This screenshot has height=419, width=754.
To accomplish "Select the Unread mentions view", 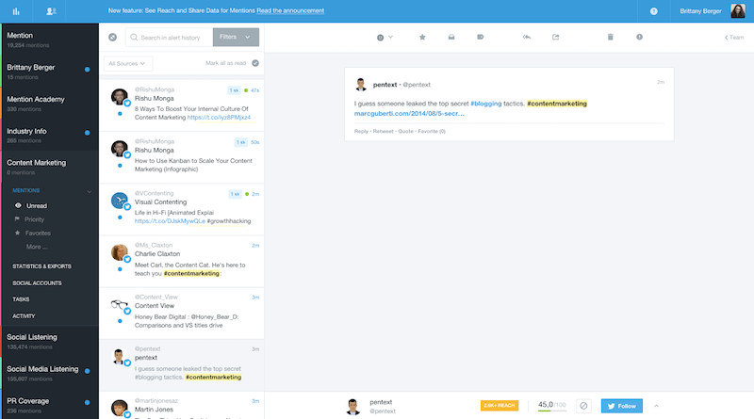I will coord(36,205).
